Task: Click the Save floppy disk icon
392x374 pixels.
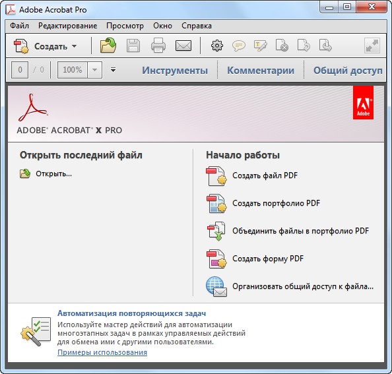Action: pos(133,46)
